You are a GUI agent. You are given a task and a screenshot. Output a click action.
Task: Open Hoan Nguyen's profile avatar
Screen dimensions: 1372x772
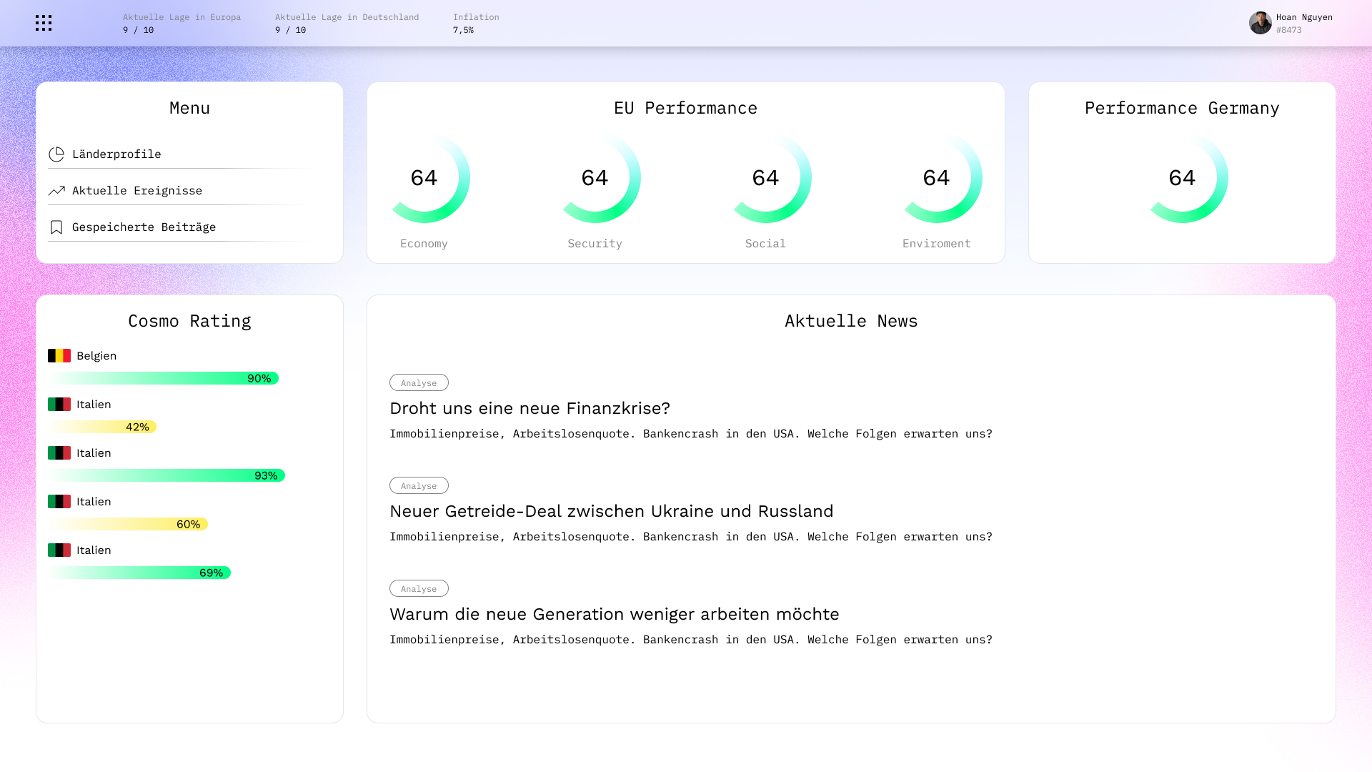click(1260, 23)
